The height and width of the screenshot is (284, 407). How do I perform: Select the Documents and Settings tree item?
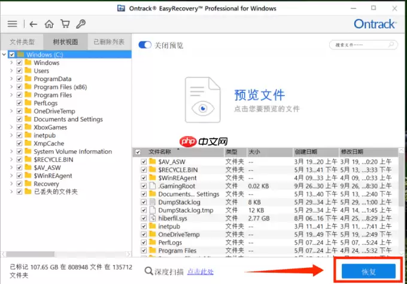[68, 119]
